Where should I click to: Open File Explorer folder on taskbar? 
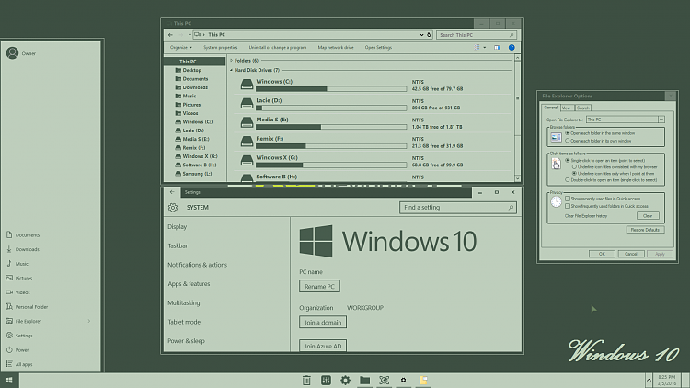[x=365, y=380]
